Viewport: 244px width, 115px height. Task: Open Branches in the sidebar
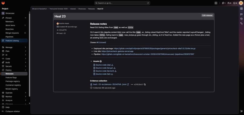pyautogui.click(x=14, y=29)
